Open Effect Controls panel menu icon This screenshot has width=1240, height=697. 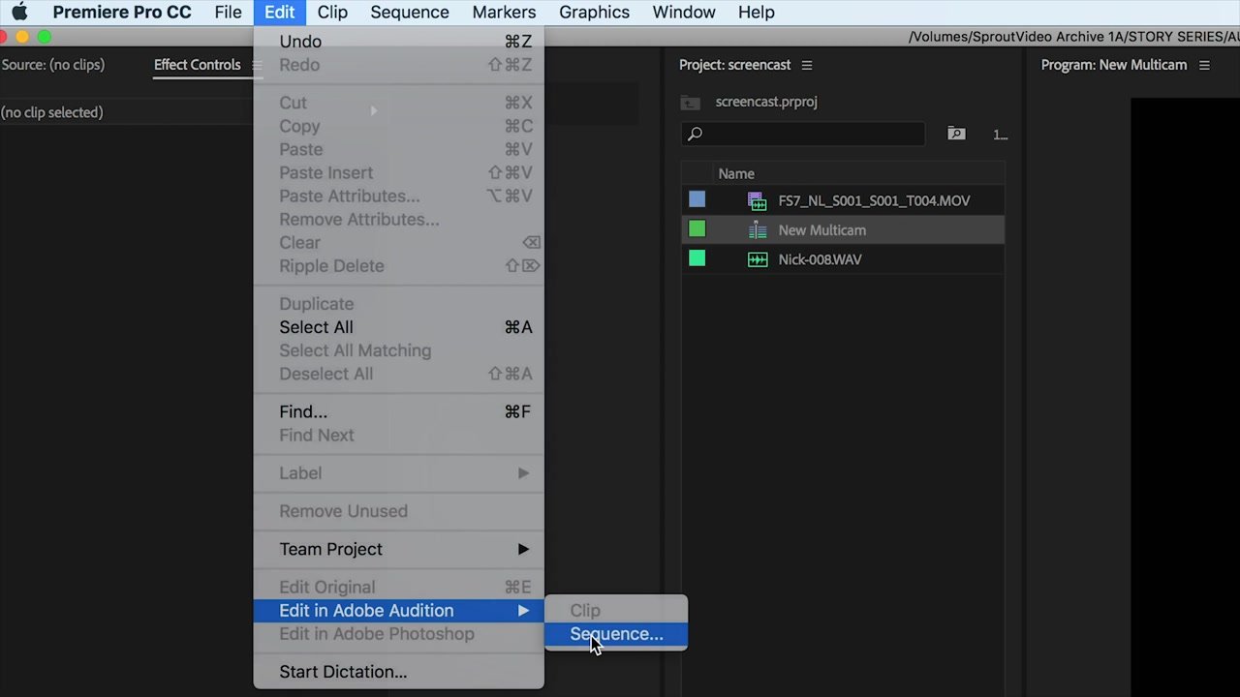click(257, 65)
